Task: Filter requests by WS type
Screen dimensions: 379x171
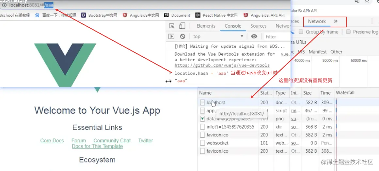Action: point(301,52)
